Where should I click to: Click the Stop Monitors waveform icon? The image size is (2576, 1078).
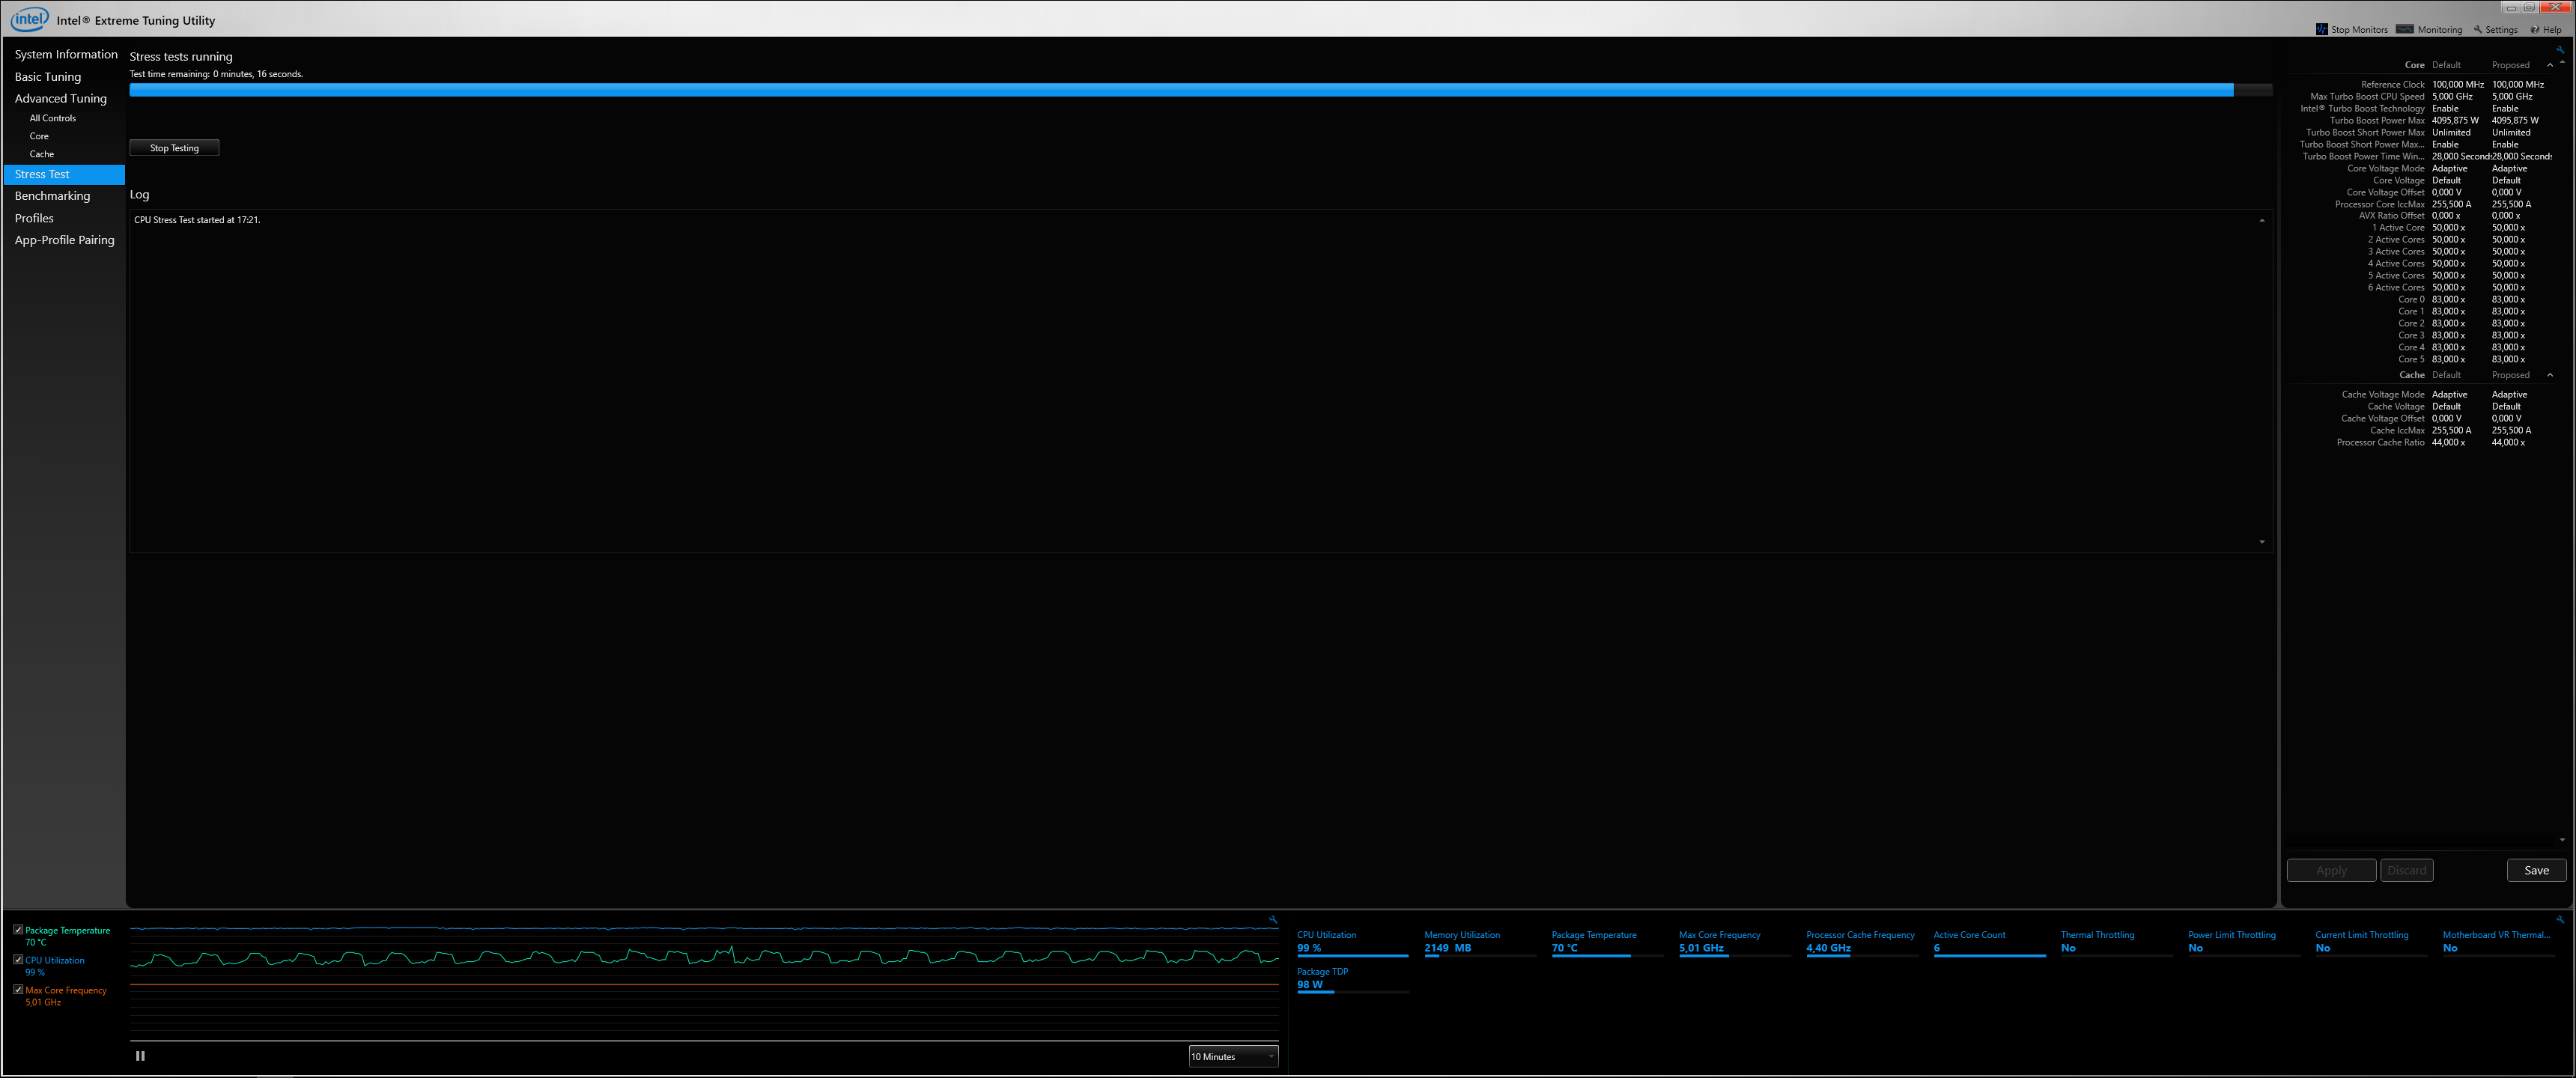(2321, 29)
